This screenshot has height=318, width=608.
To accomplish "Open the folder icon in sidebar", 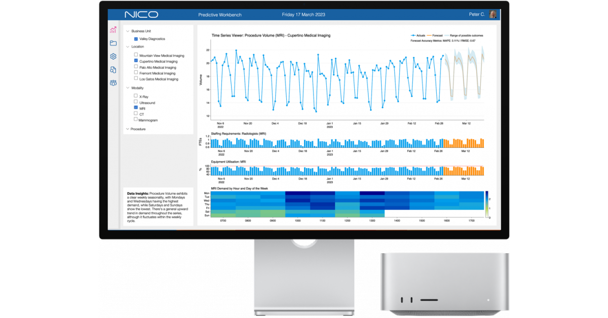I will click(x=113, y=44).
